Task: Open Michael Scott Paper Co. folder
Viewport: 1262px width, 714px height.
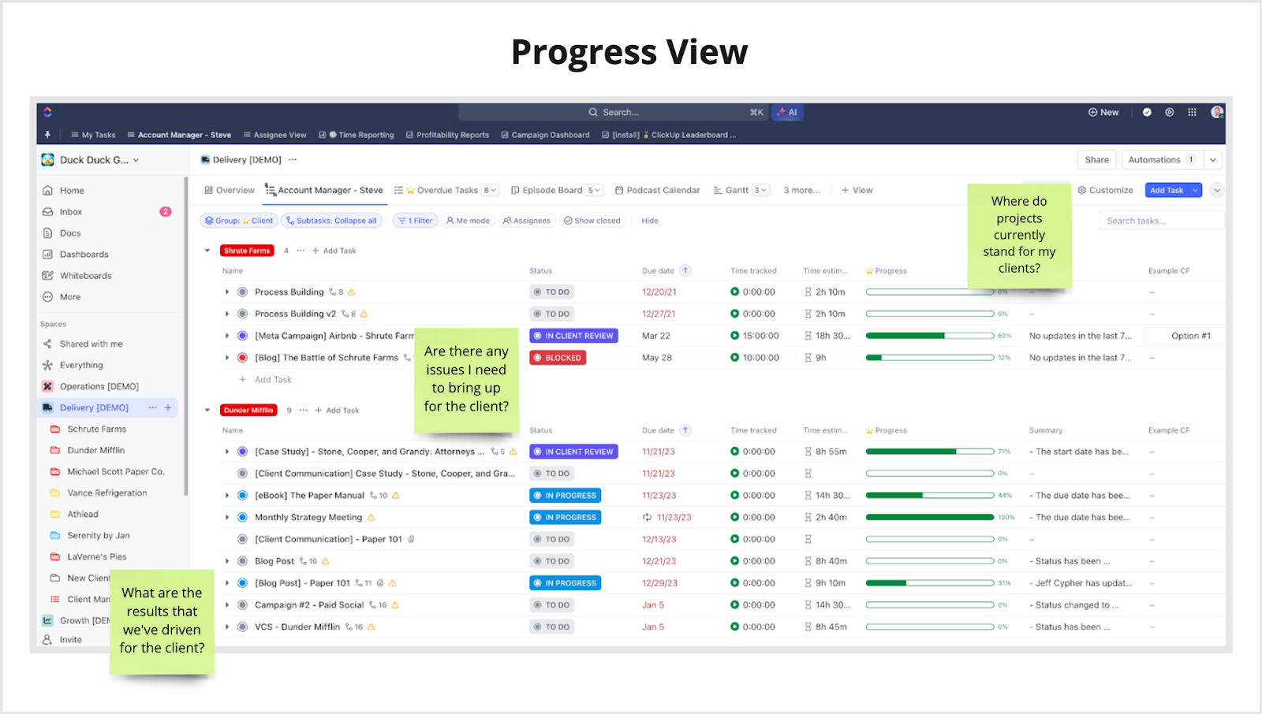Action: click(115, 472)
